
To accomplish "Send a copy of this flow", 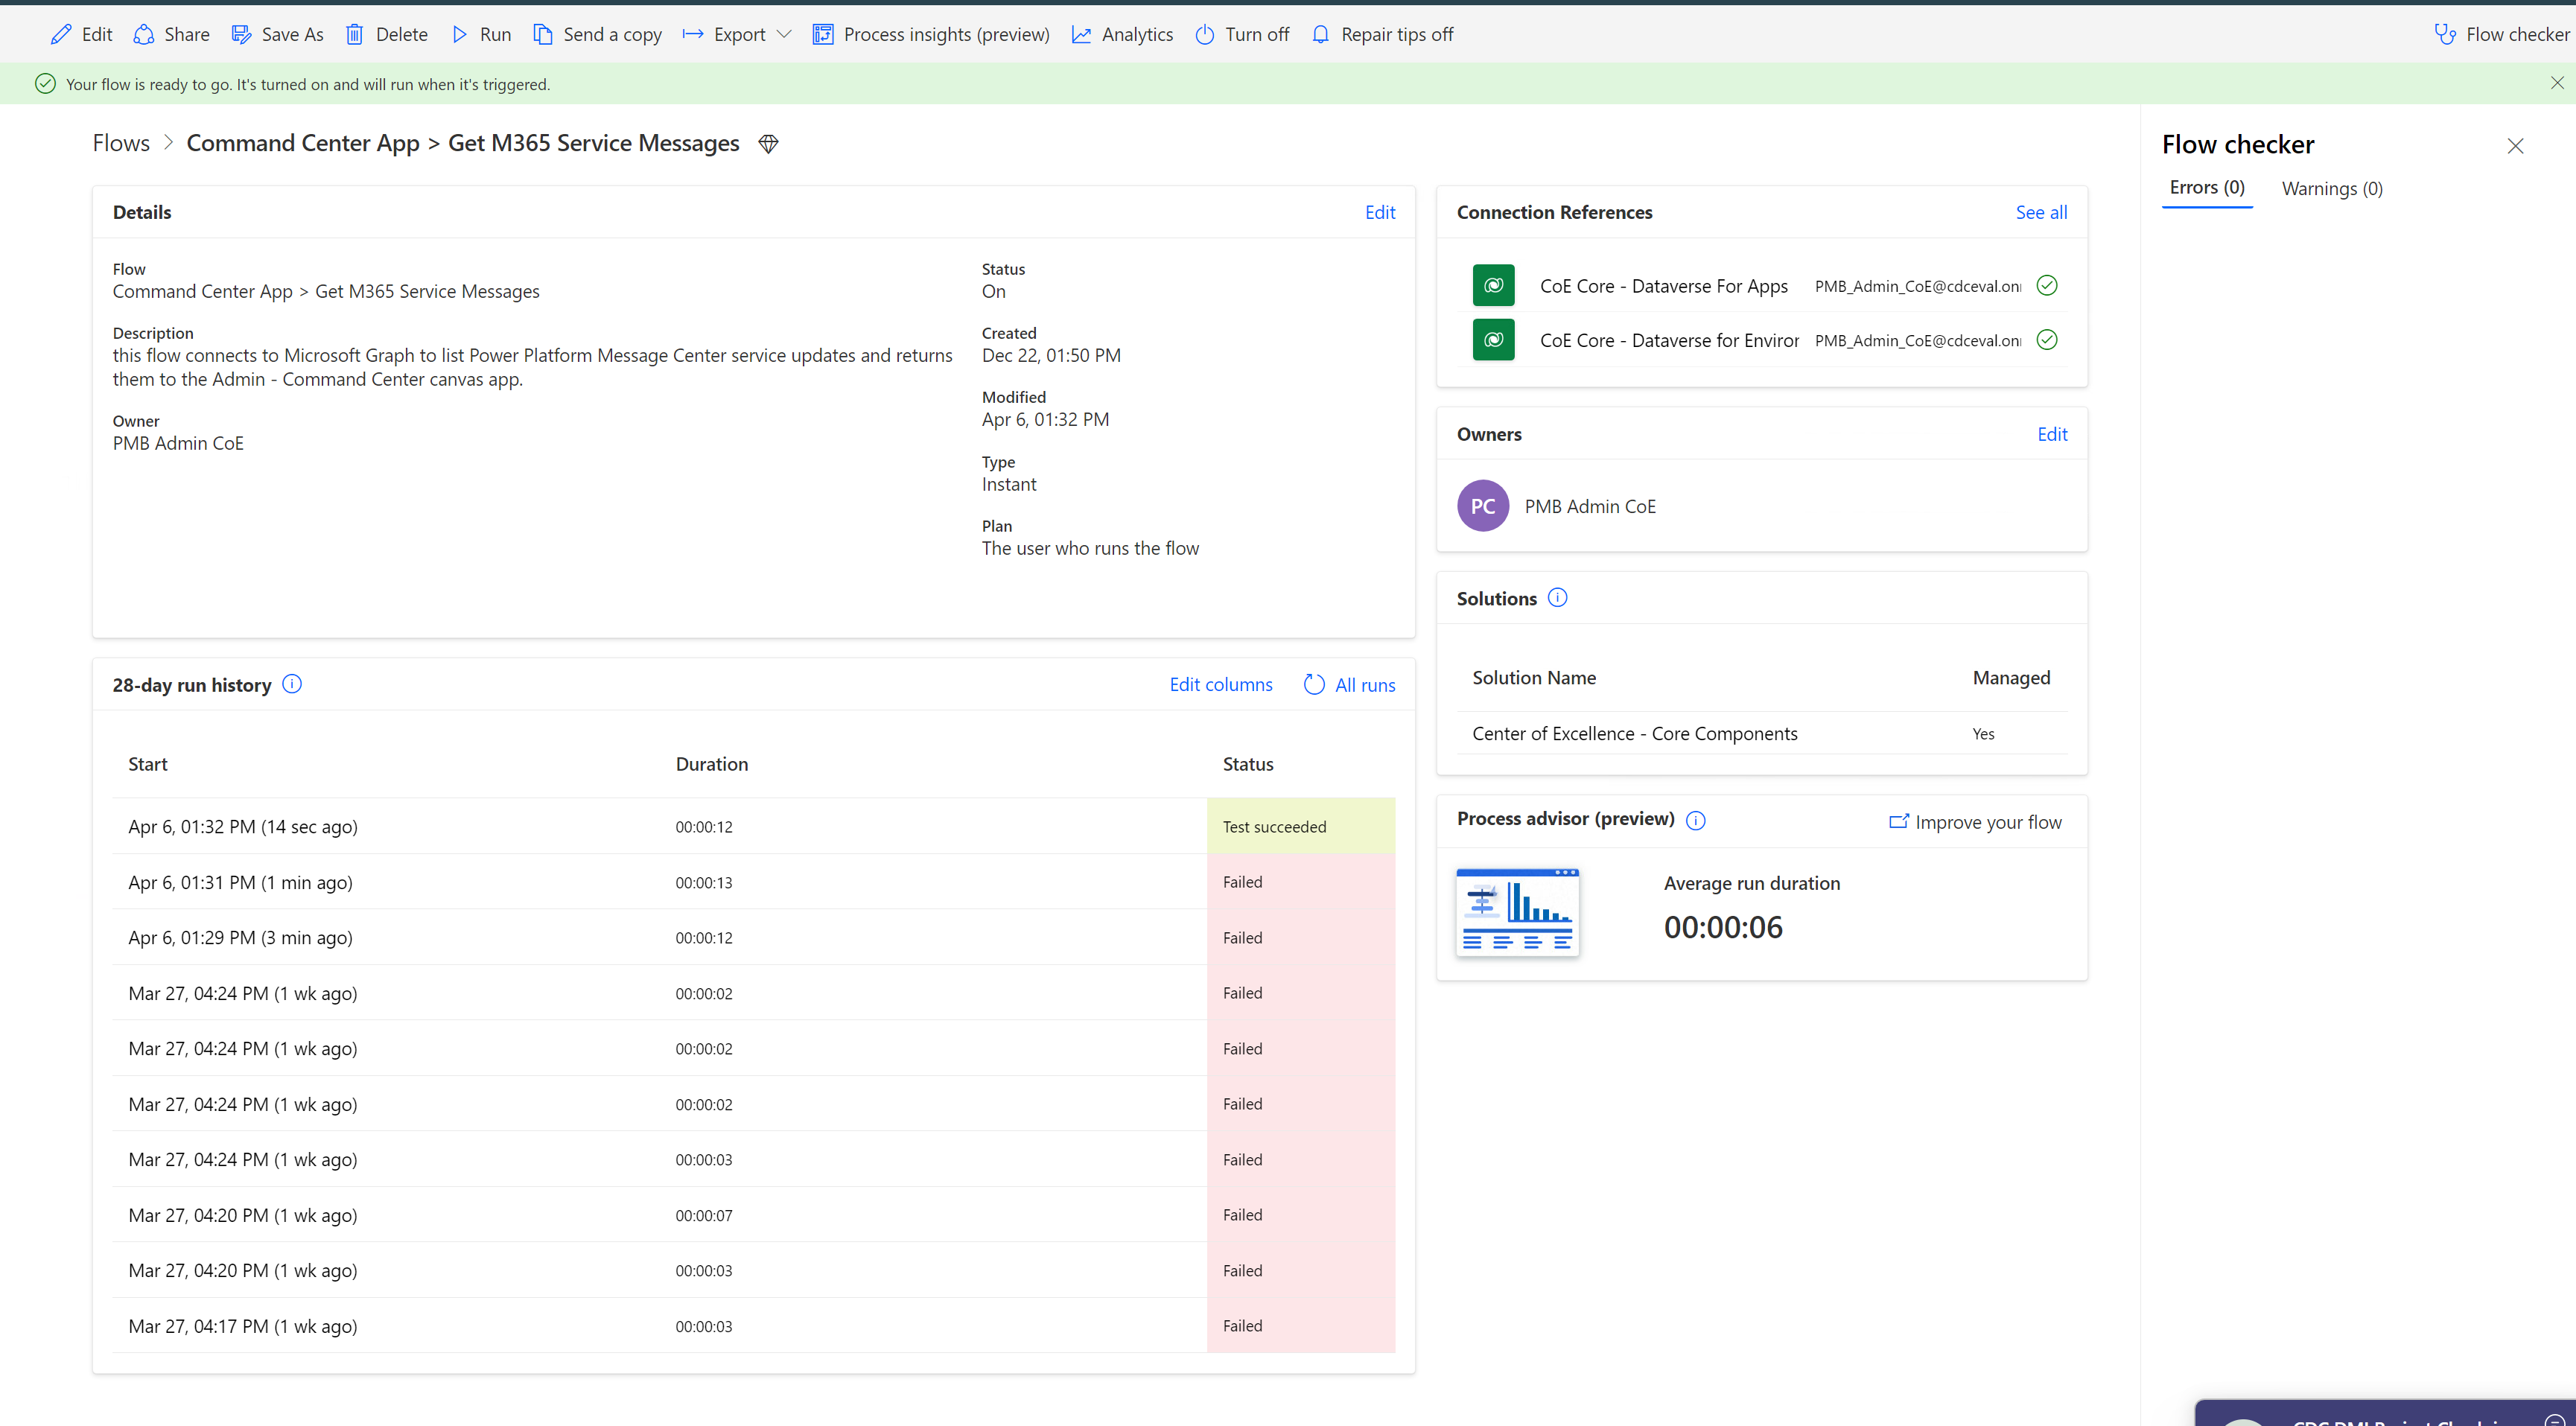I will pyautogui.click(x=598, y=33).
